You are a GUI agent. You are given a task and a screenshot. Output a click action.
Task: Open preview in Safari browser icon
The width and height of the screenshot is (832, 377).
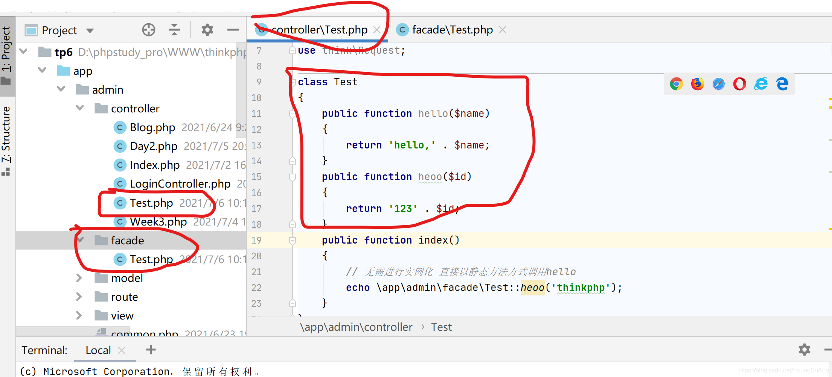click(x=718, y=84)
